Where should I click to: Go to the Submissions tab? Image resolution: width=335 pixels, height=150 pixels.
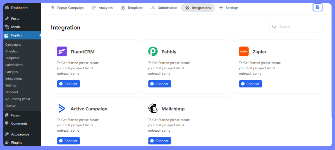click(164, 8)
